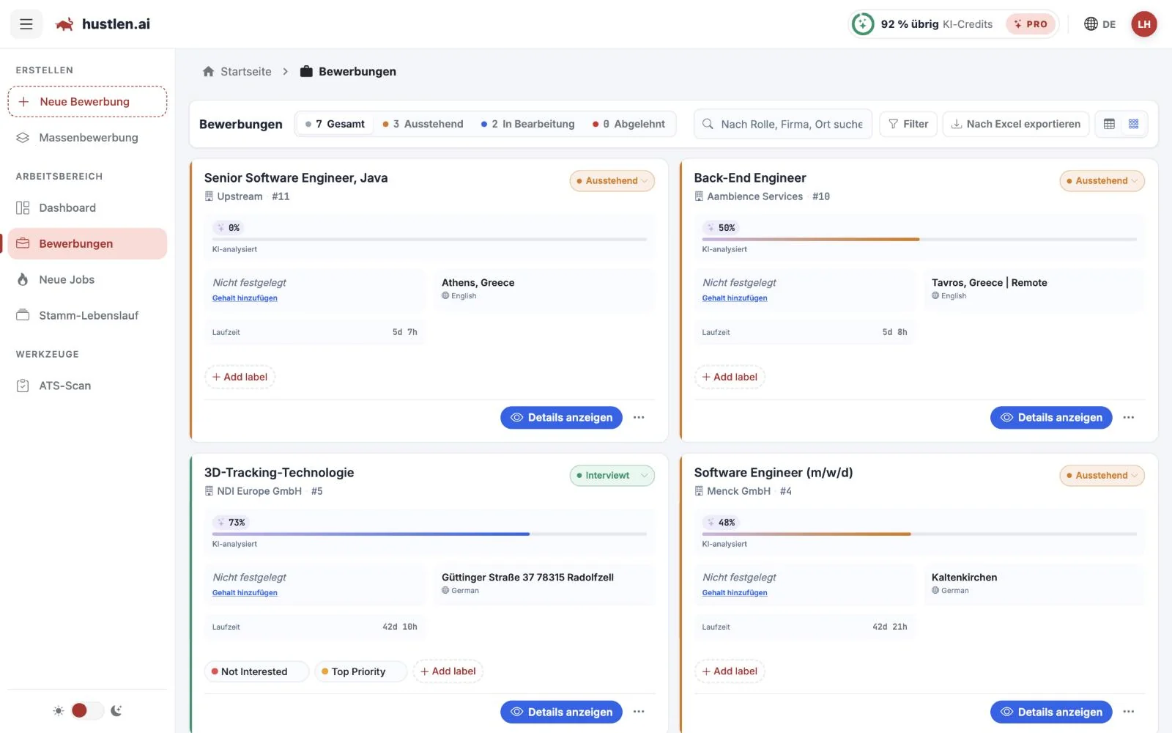Open more options for Senior Software Engineer card
The width and height of the screenshot is (1172, 733).
[639, 418]
